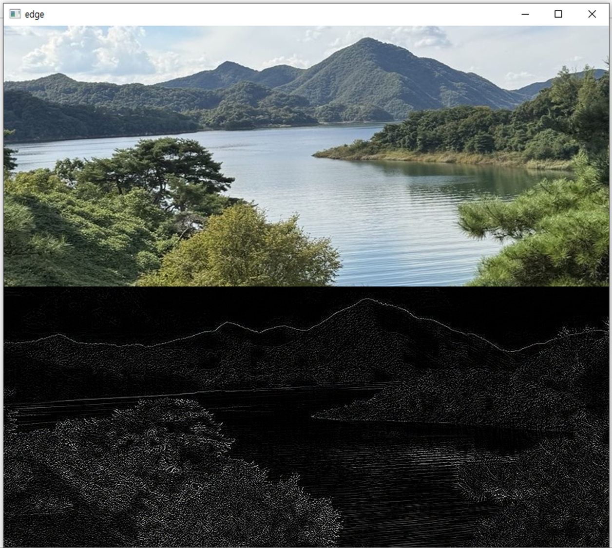The width and height of the screenshot is (612, 548).
Task: Click the original lake landscape image
Action: click(x=306, y=156)
